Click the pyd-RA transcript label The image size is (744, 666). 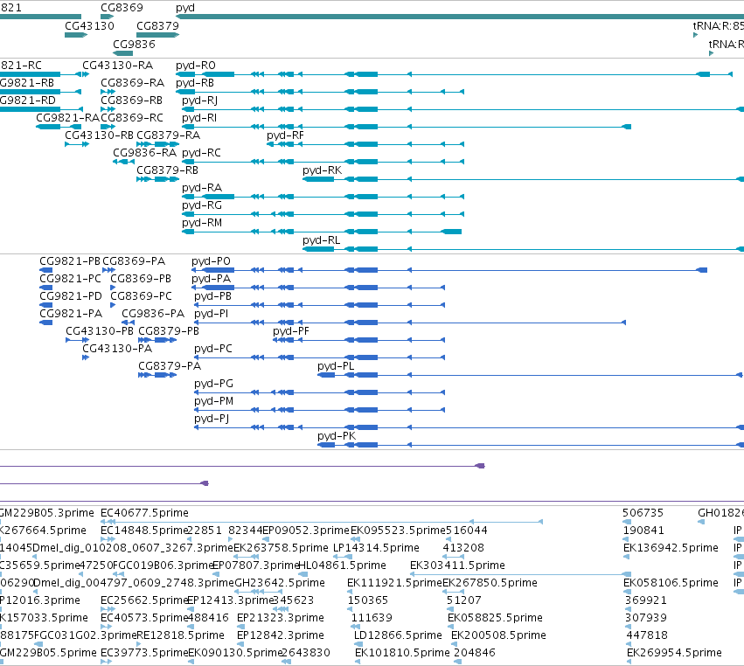click(x=202, y=188)
